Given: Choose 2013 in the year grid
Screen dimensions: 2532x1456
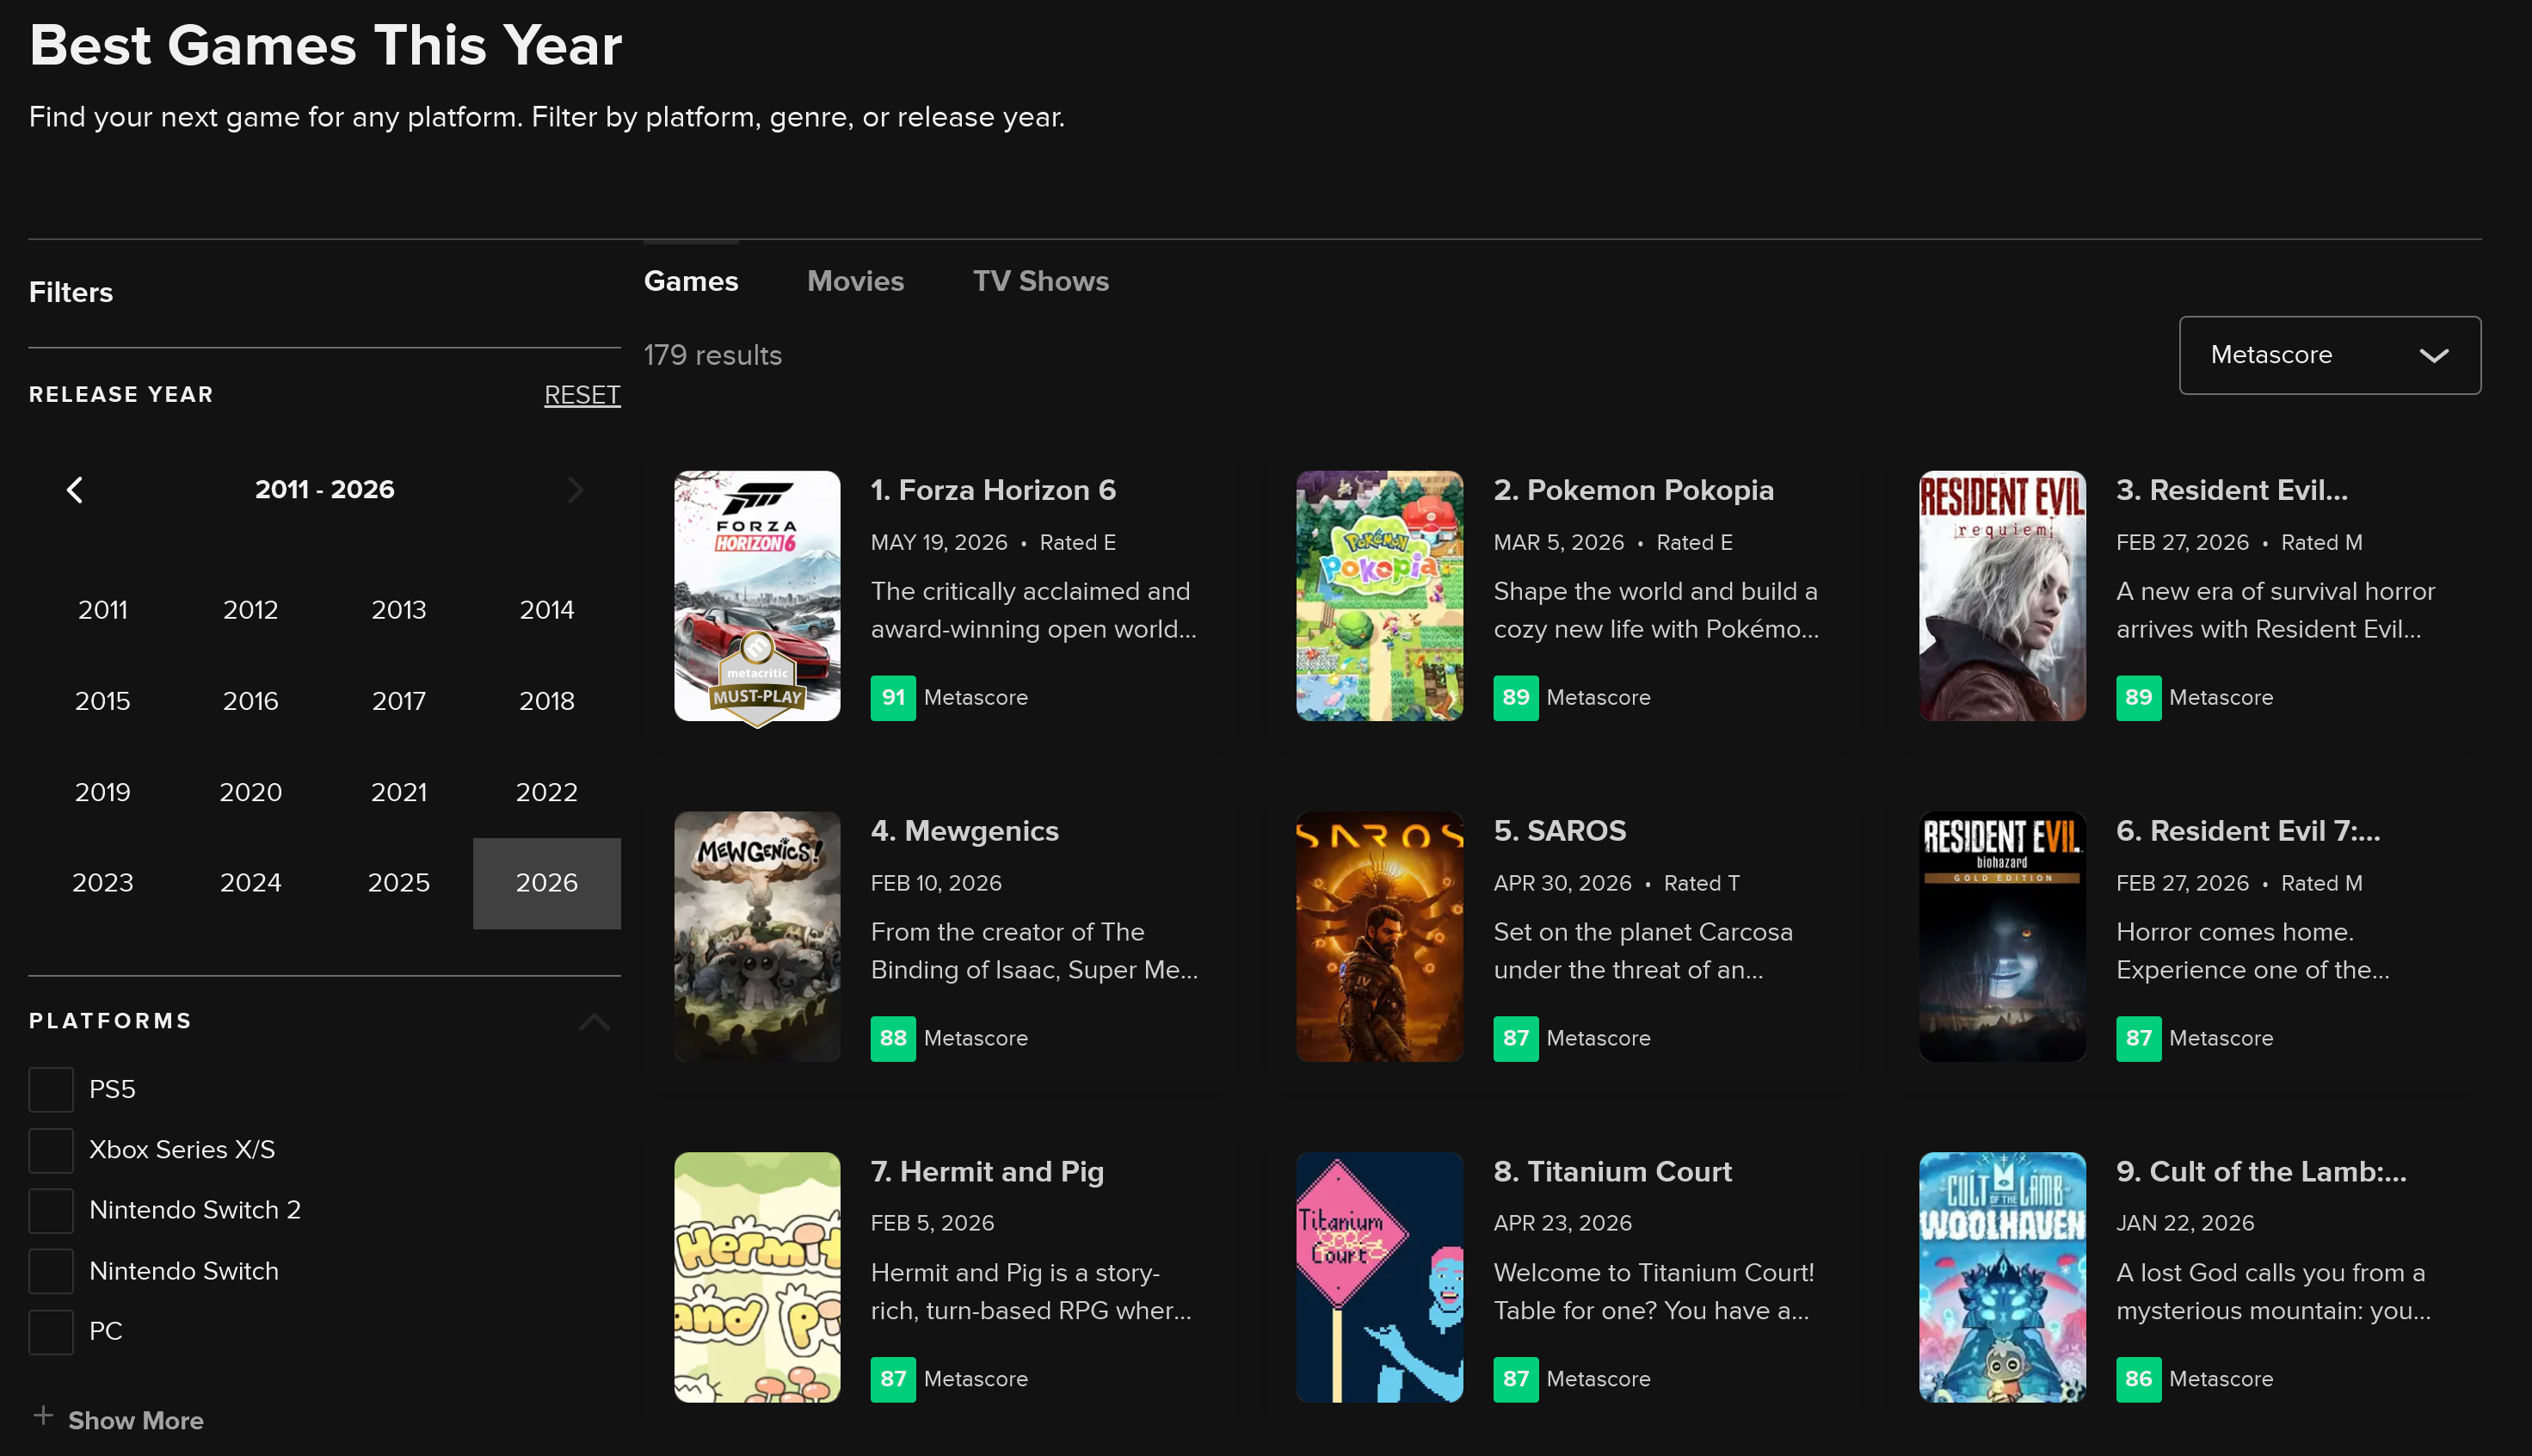Looking at the screenshot, I should pos(399,610).
